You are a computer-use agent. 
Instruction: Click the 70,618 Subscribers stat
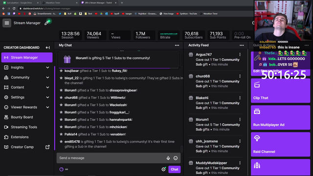tap(194, 35)
